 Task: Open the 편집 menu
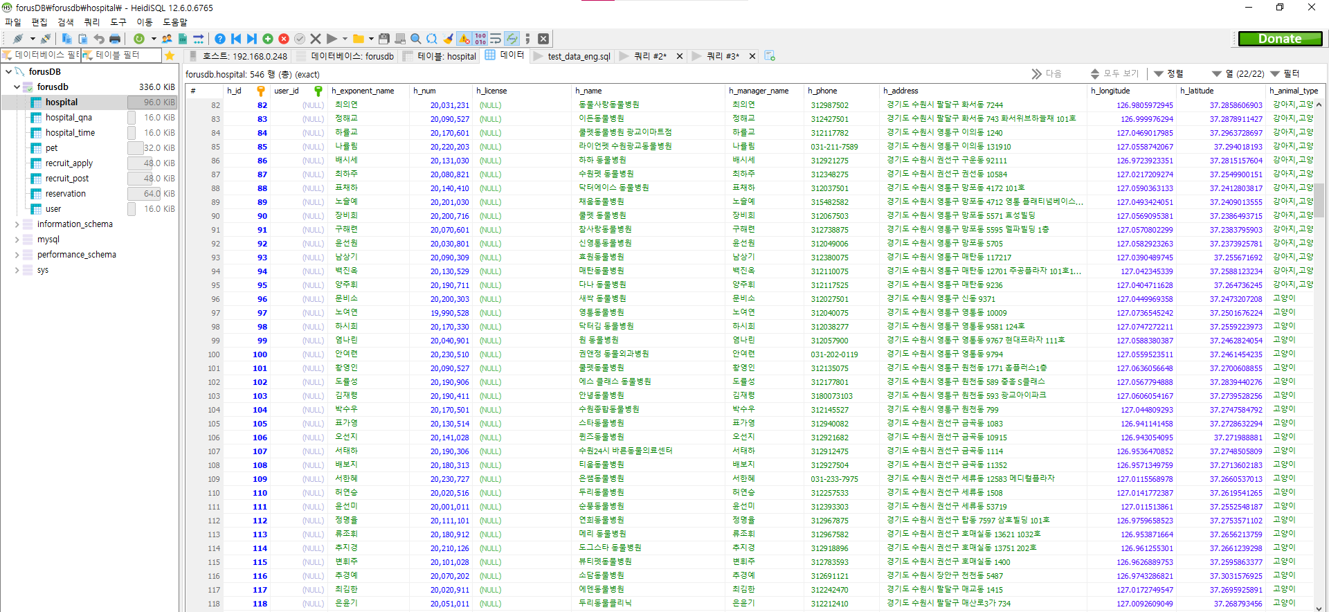coord(39,22)
